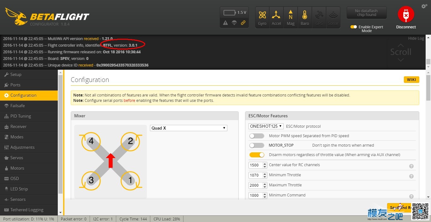This screenshot has width=431, height=222.
Task: Click the battery voltage indicator icon
Action: coord(230,13)
